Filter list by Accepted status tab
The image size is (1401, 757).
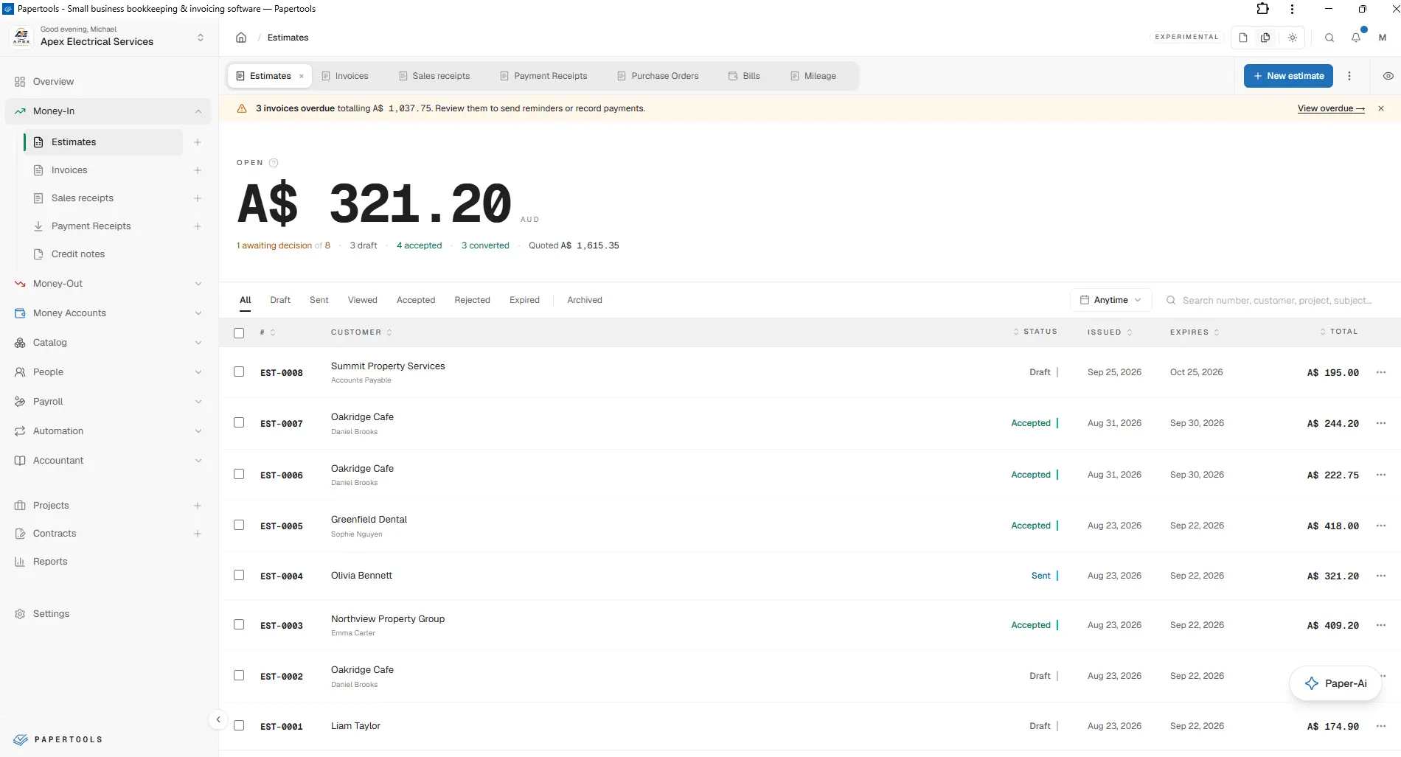click(x=416, y=300)
